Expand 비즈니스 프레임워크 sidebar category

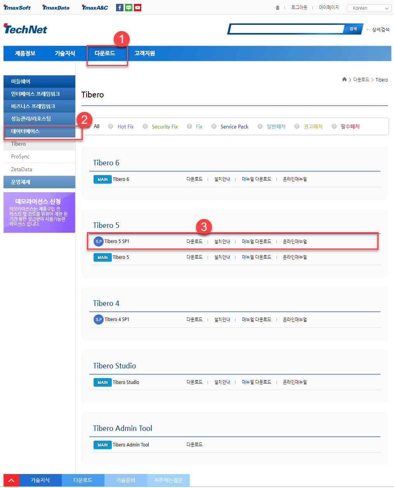(39, 106)
